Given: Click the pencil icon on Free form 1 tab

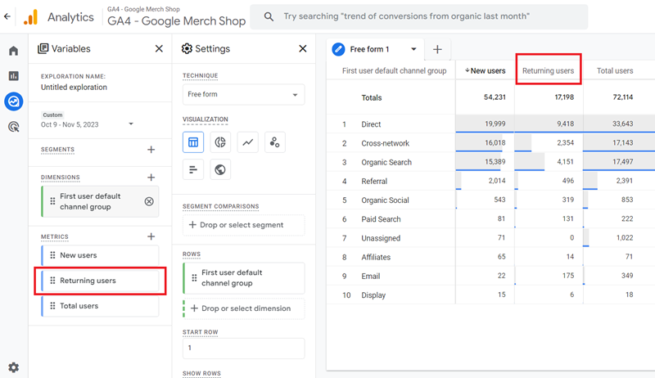Looking at the screenshot, I should pyautogui.click(x=338, y=49).
